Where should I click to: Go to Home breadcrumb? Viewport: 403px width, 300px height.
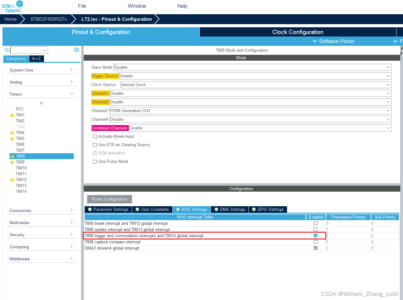point(11,19)
